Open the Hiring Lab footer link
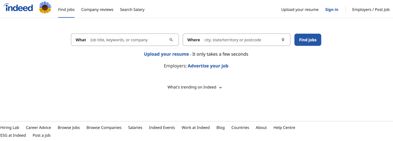393x141 pixels. [10, 128]
